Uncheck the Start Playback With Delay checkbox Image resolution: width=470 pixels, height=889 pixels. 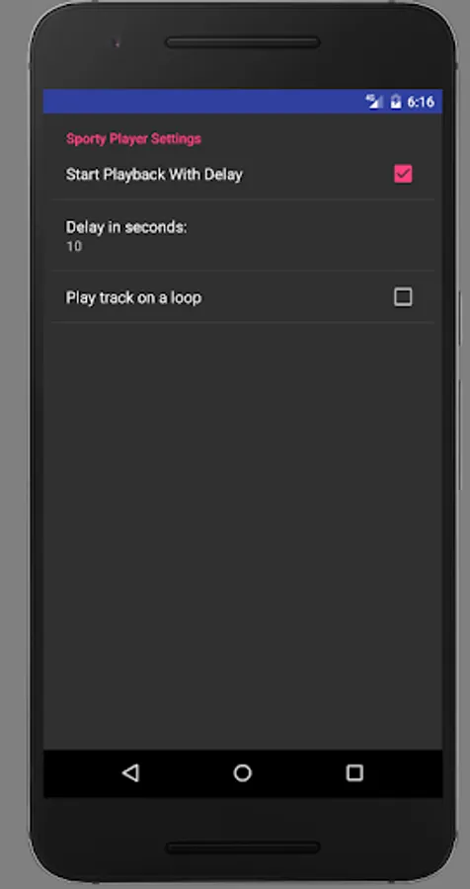coord(403,174)
